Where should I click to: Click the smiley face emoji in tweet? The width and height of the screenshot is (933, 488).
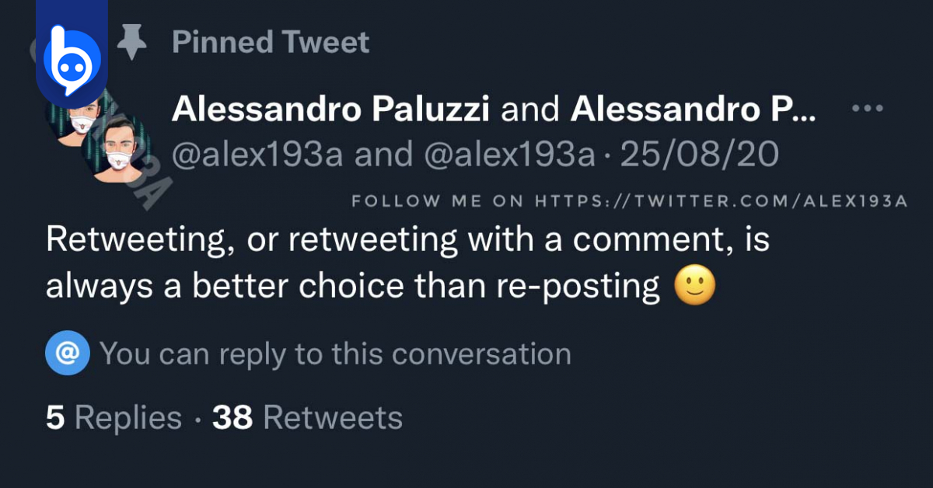tap(694, 286)
